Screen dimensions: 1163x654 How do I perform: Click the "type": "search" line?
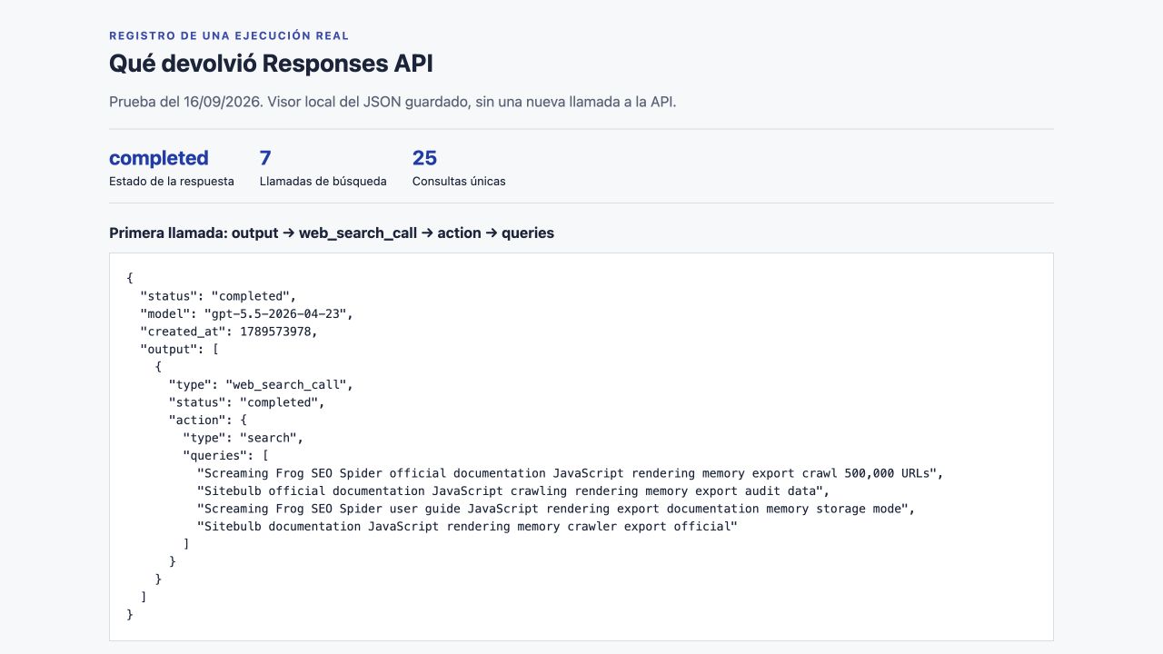[x=243, y=438]
